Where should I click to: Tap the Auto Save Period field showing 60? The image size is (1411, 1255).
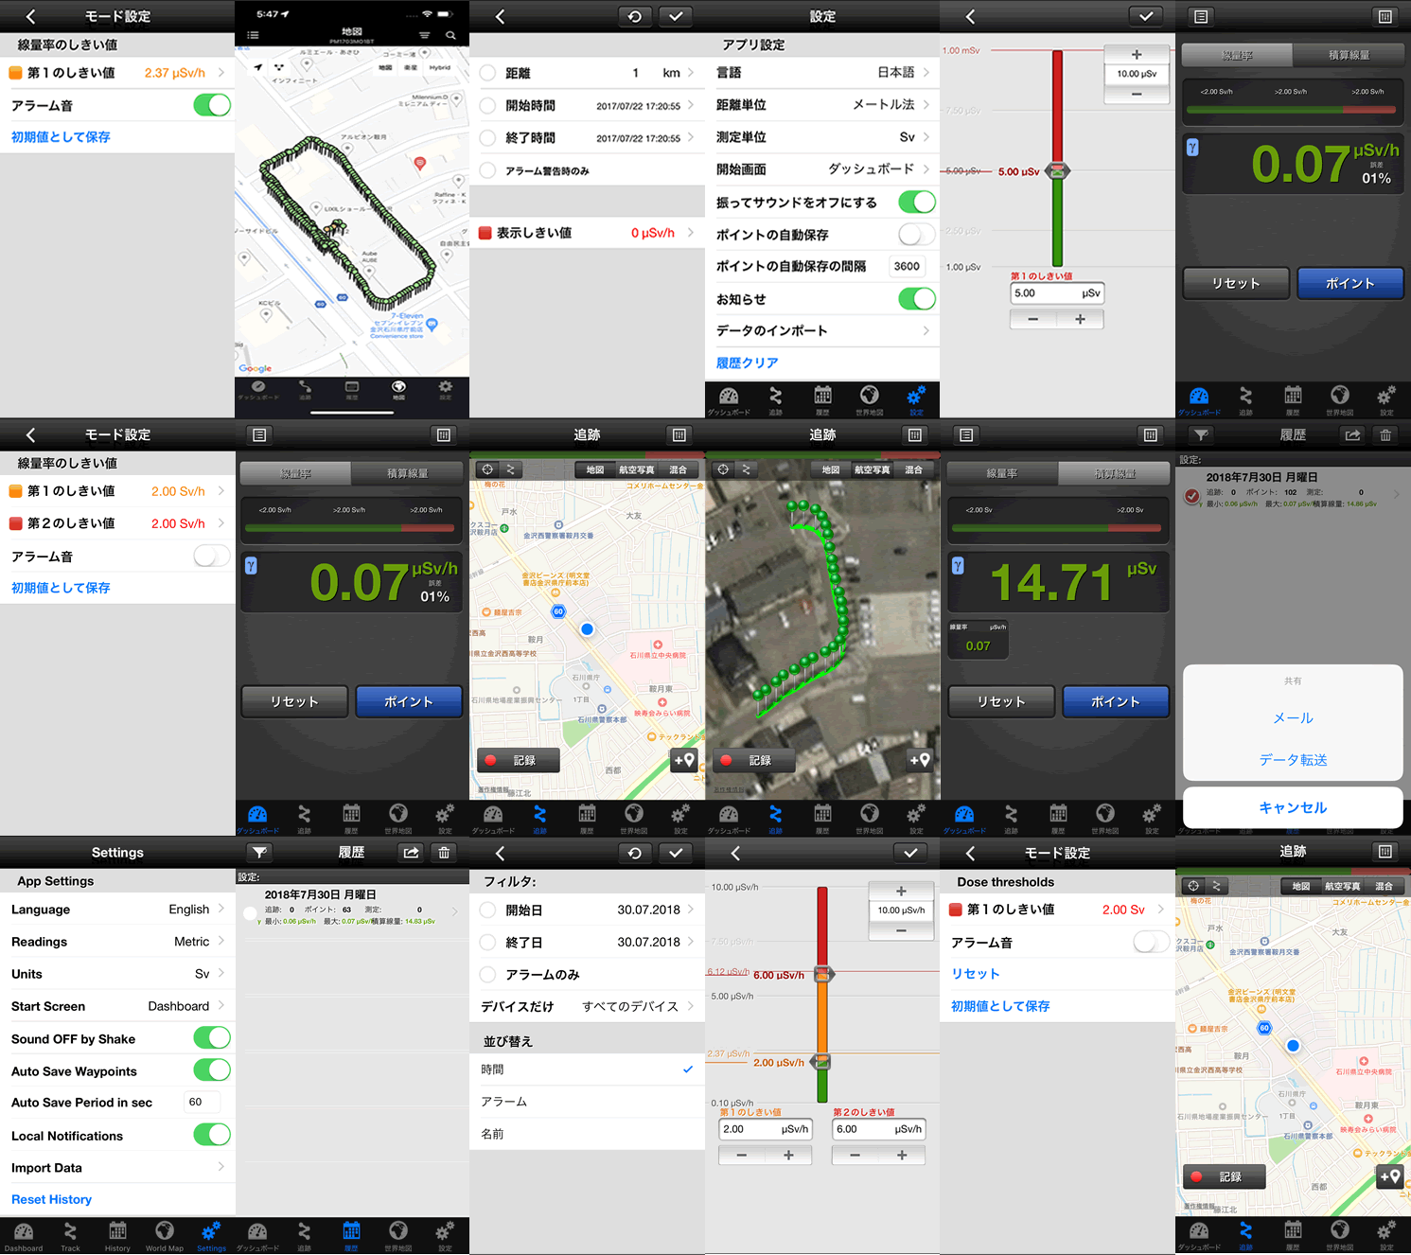tap(200, 1102)
